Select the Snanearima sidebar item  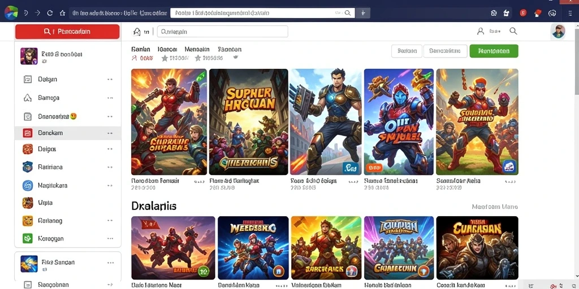coord(68,116)
